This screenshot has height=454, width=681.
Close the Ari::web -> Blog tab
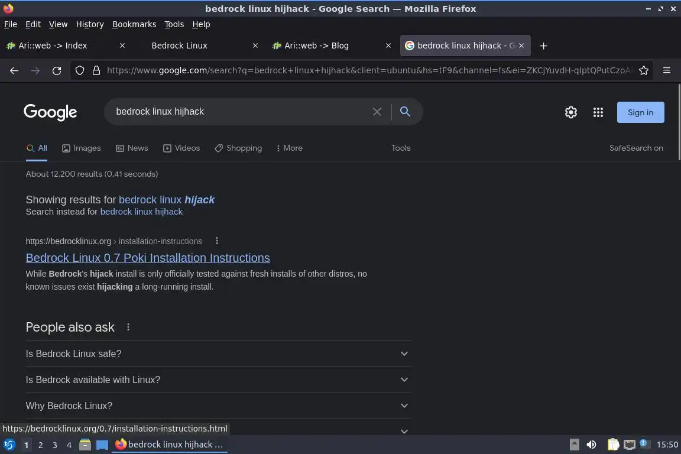pos(388,46)
